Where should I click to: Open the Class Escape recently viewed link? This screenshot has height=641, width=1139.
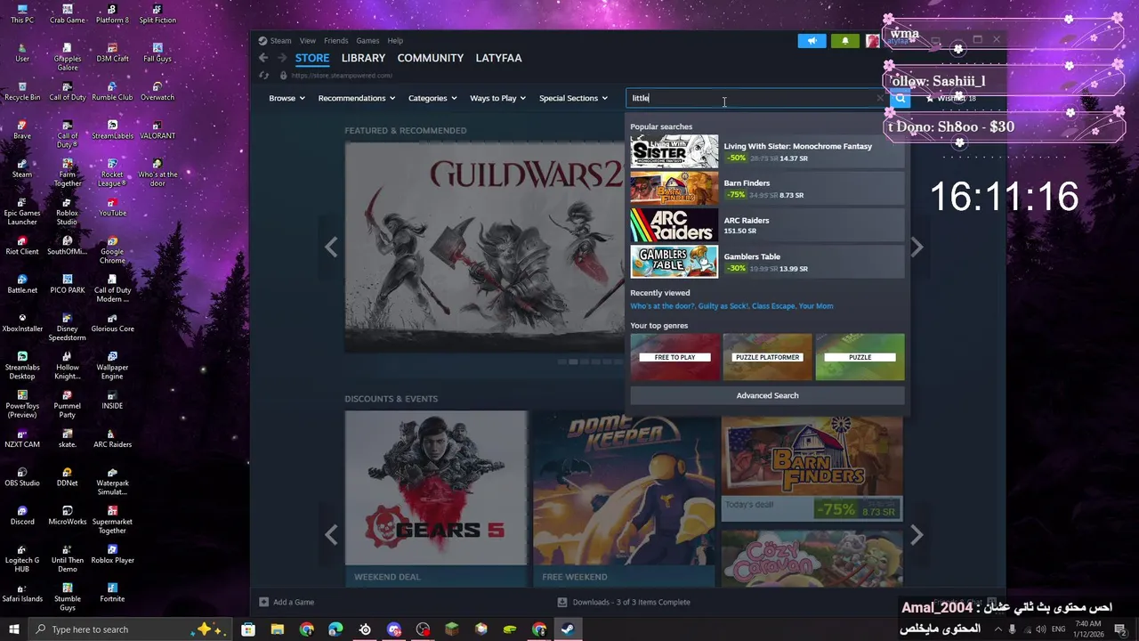[x=773, y=306]
